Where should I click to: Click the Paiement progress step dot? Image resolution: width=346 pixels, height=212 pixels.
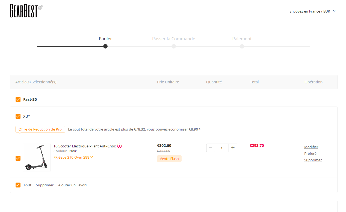[x=242, y=46]
